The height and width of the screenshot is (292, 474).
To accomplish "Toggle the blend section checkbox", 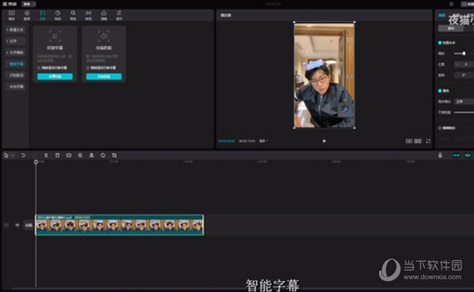I will point(440,91).
